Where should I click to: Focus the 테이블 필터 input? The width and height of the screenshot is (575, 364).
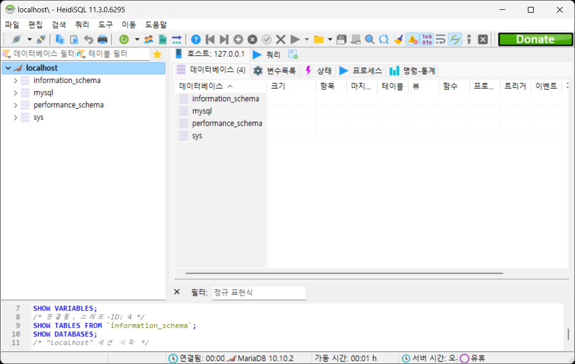[x=113, y=54]
